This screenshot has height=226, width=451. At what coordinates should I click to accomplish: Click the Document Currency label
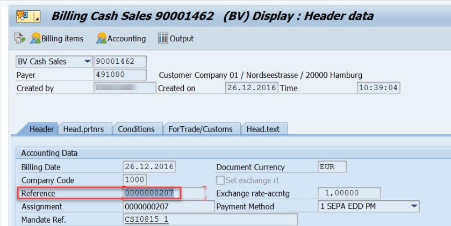[250, 167]
